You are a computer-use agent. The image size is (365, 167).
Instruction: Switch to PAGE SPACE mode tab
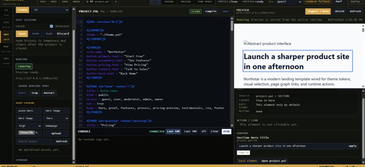(x=205, y=2)
